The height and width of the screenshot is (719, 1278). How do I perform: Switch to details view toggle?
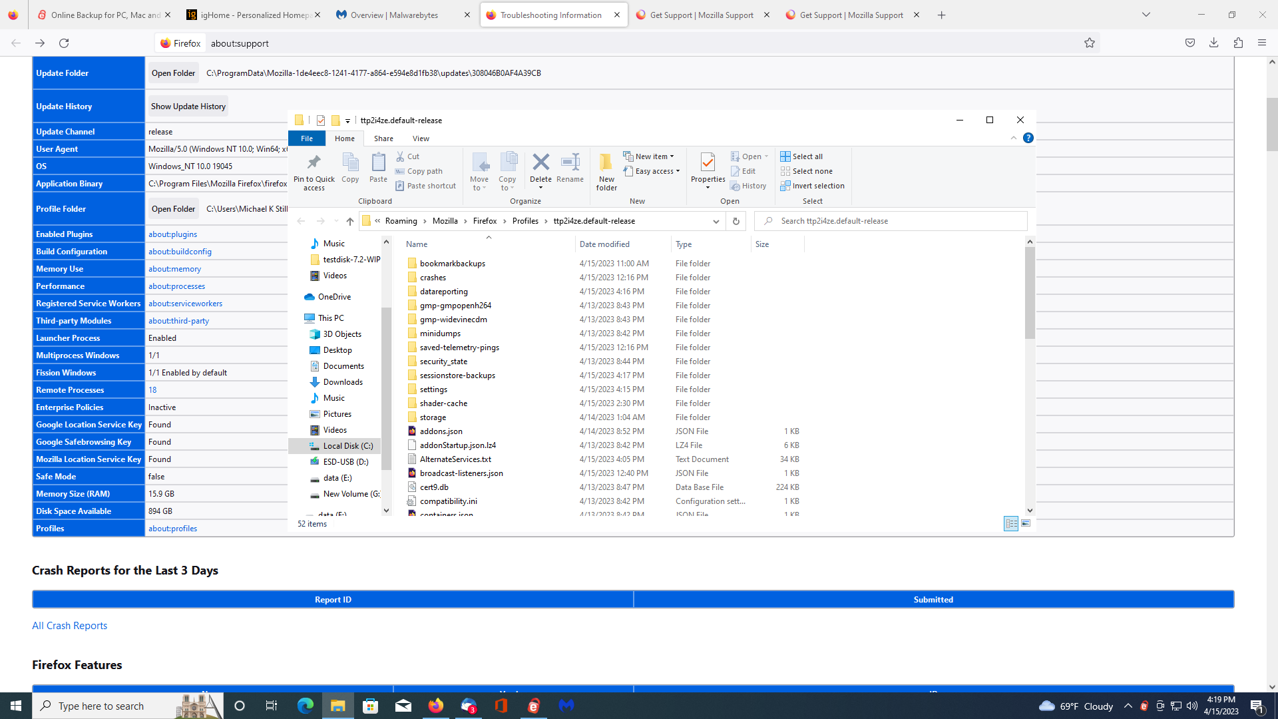click(1011, 524)
